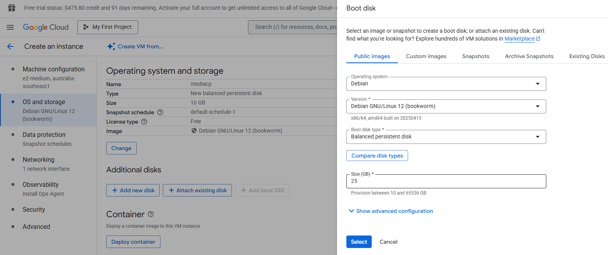Image resolution: width=608 pixels, height=255 pixels.
Task: Click the shielded image icon beside Debian
Action: click(194, 131)
